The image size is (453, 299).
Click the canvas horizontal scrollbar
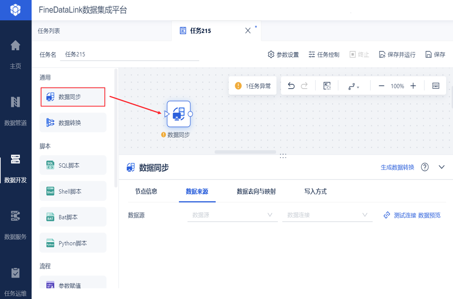245,152
